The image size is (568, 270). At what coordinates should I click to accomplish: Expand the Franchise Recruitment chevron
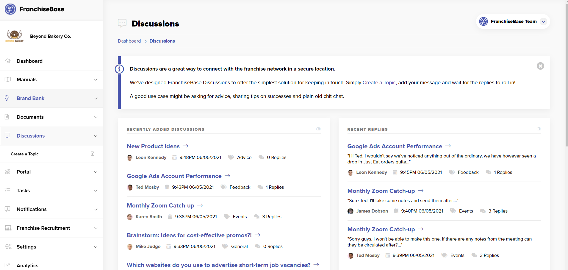pos(96,228)
